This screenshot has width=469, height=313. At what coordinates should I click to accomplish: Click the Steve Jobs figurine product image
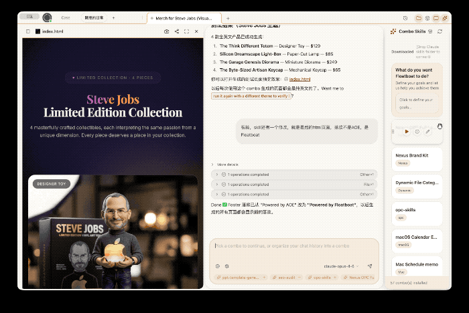point(113,232)
